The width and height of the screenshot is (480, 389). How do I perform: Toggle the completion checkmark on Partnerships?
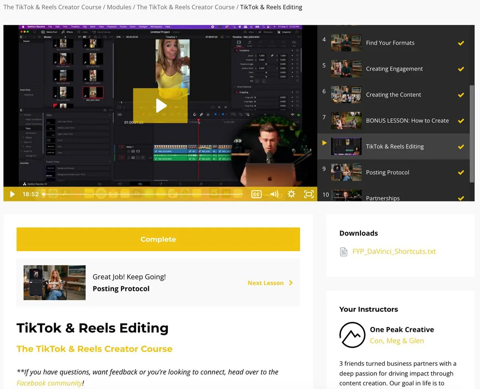[x=461, y=197]
